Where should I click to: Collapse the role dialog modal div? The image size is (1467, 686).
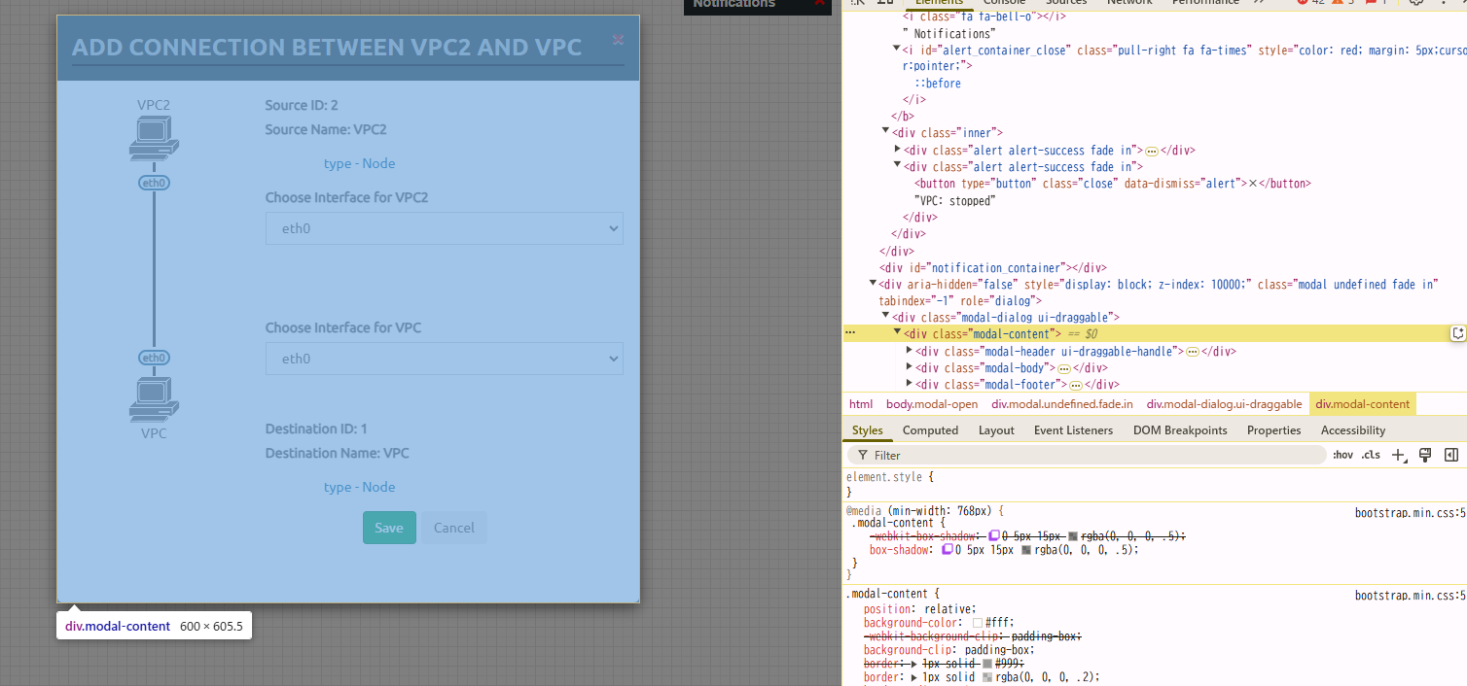click(873, 284)
